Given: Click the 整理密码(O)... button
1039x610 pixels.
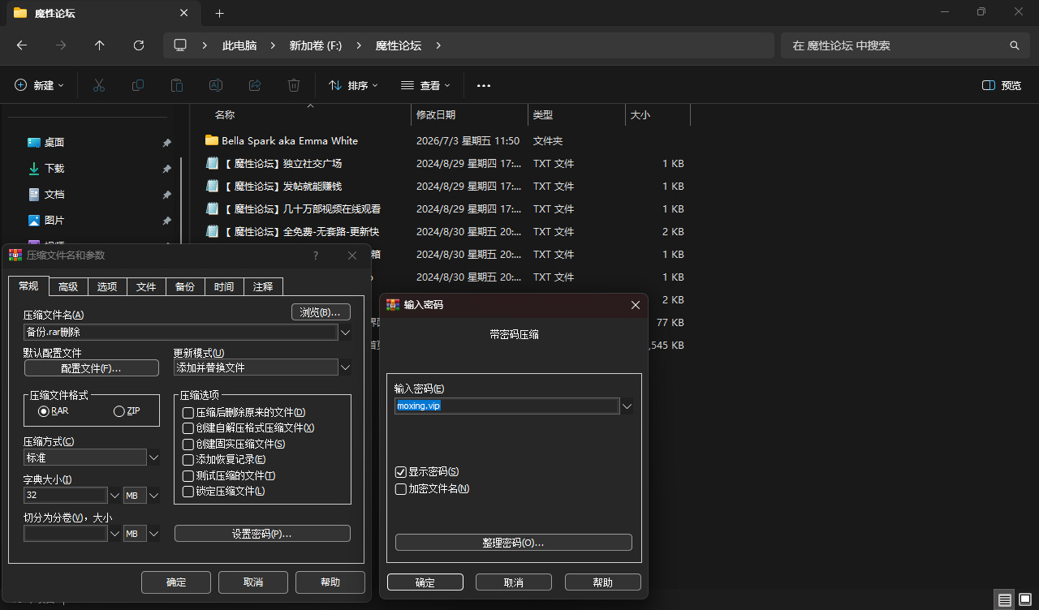Looking at the screenshot, I should (513, 543).
